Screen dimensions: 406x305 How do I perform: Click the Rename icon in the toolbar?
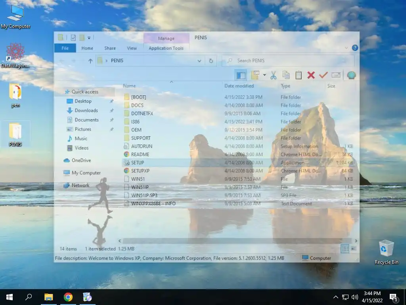pos(336,75)
